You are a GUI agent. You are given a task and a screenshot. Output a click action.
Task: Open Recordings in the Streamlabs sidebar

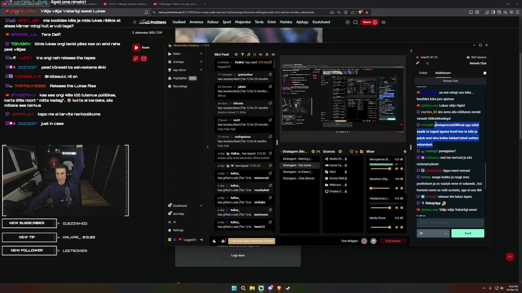pyautogui.click(x=178, y=86)
